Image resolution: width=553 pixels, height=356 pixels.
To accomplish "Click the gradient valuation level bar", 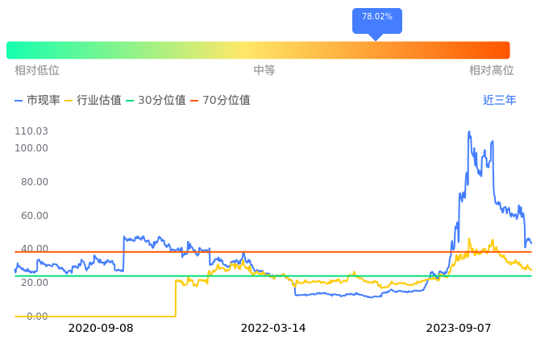I will 258,50.
